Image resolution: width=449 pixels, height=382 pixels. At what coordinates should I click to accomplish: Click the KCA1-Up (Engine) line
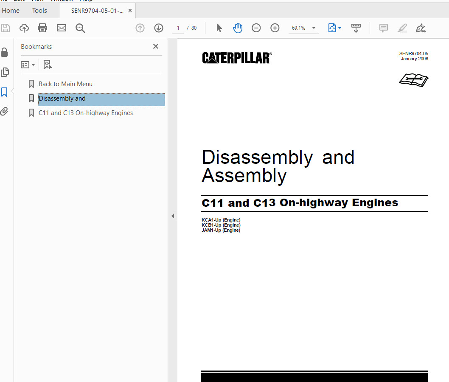click(x=221, y=220)
